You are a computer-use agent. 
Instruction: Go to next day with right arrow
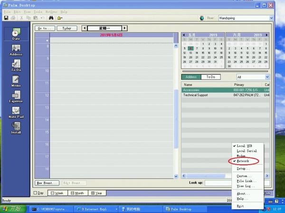[x=125, y=28]
